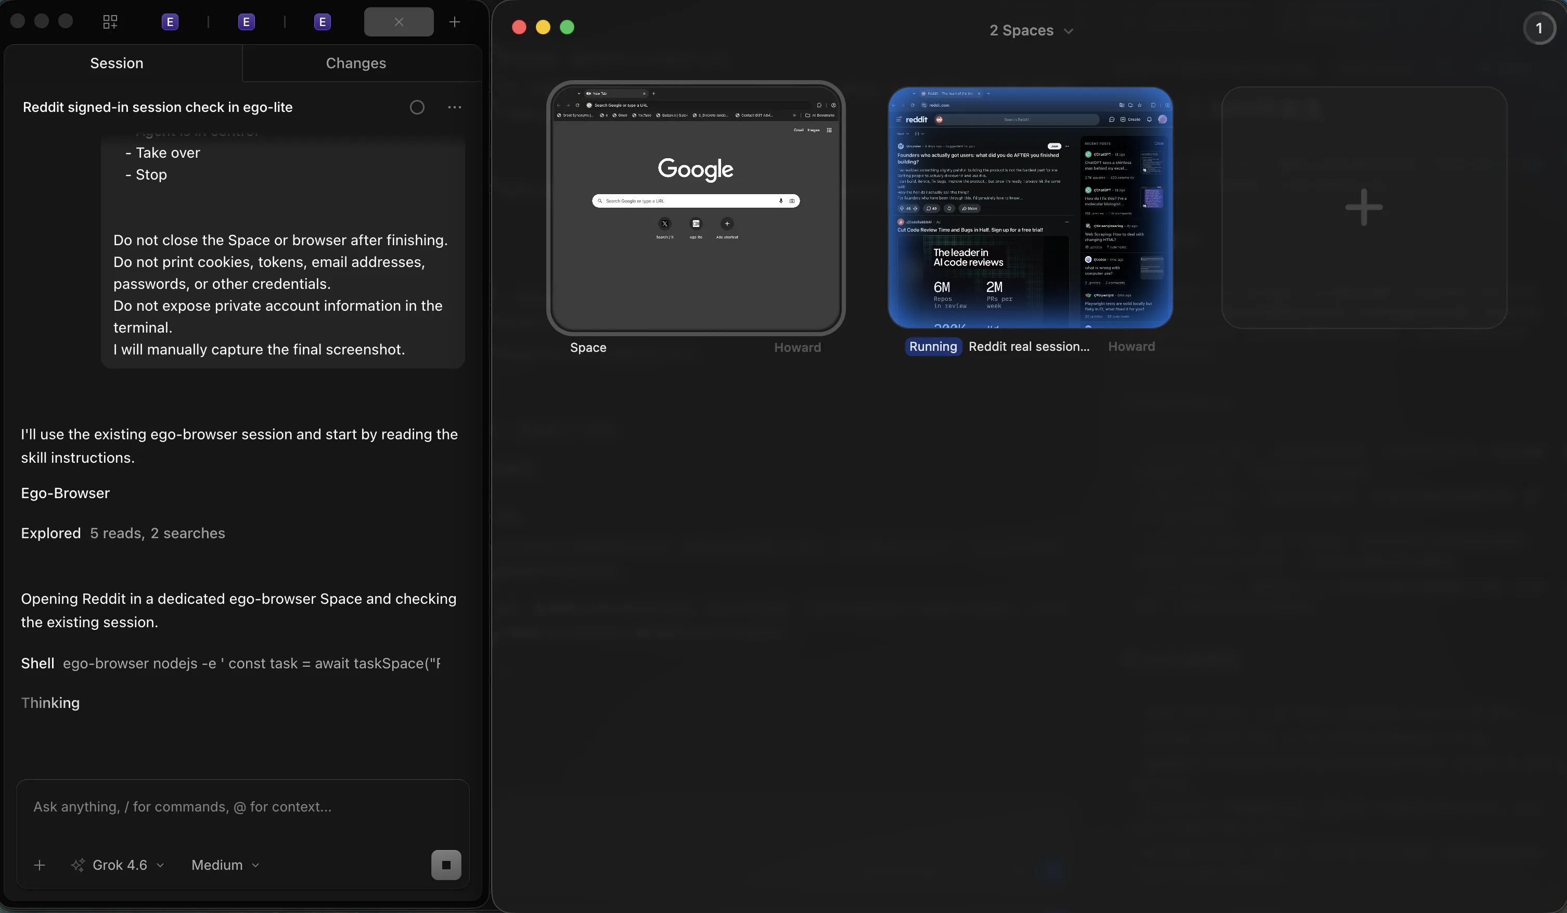Image resolution: width=1567 pixels, height=913 pixels.
Task: Switch to the Session tab
Action: point(117,63)
